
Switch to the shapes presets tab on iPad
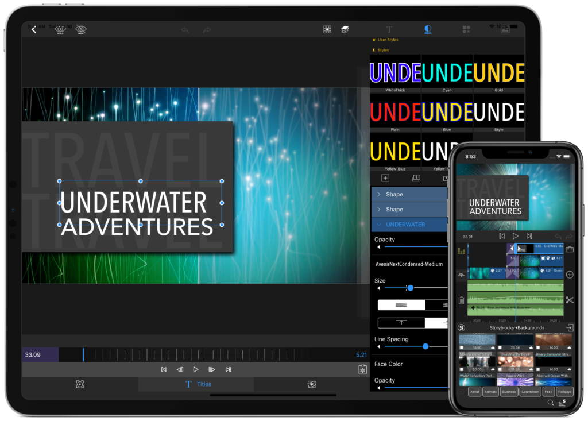point(466,29)
